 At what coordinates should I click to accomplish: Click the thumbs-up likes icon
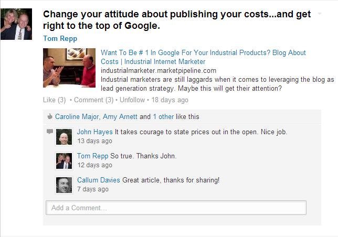(50, 116)
